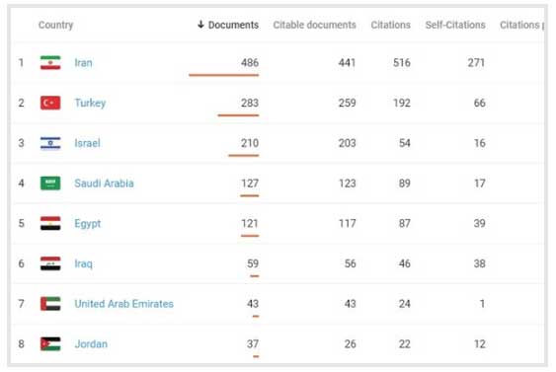The width and height of the screenshot is (556, 372).
Task: Click the Turkey flag icon
Action: pyautogui.click(x=50, y=103)
